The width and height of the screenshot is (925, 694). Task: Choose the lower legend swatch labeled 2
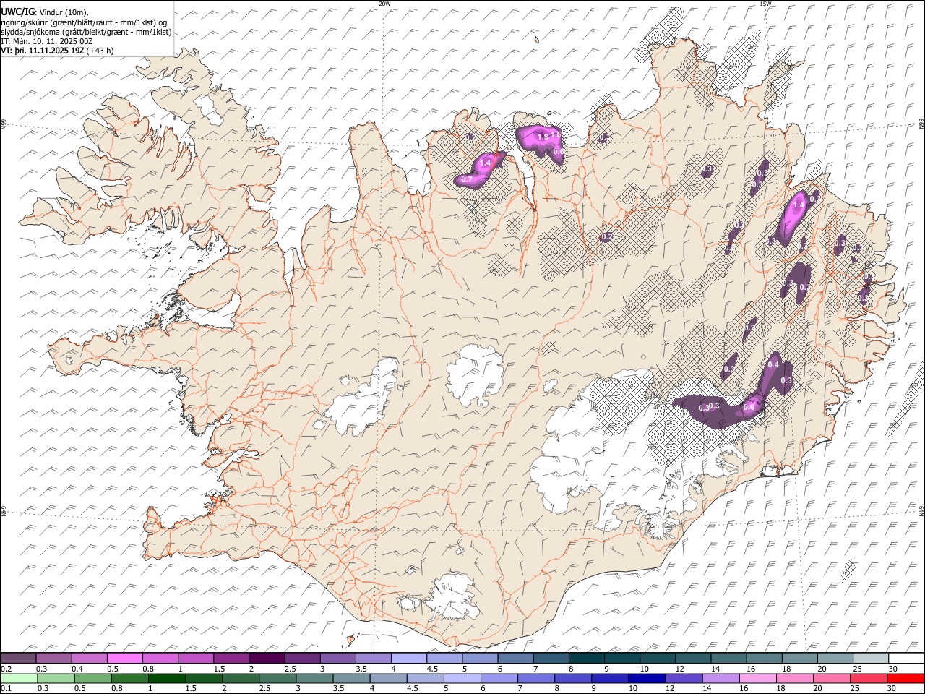tap(240, 678)
